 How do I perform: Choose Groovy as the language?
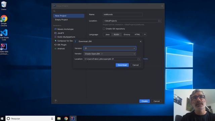coord(127,34)
